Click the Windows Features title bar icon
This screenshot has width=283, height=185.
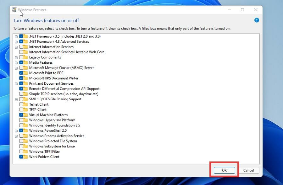click(x=14, y=10)
